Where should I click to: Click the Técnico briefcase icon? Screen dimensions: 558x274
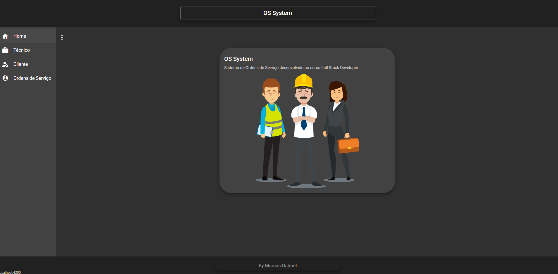coord(5,50)
